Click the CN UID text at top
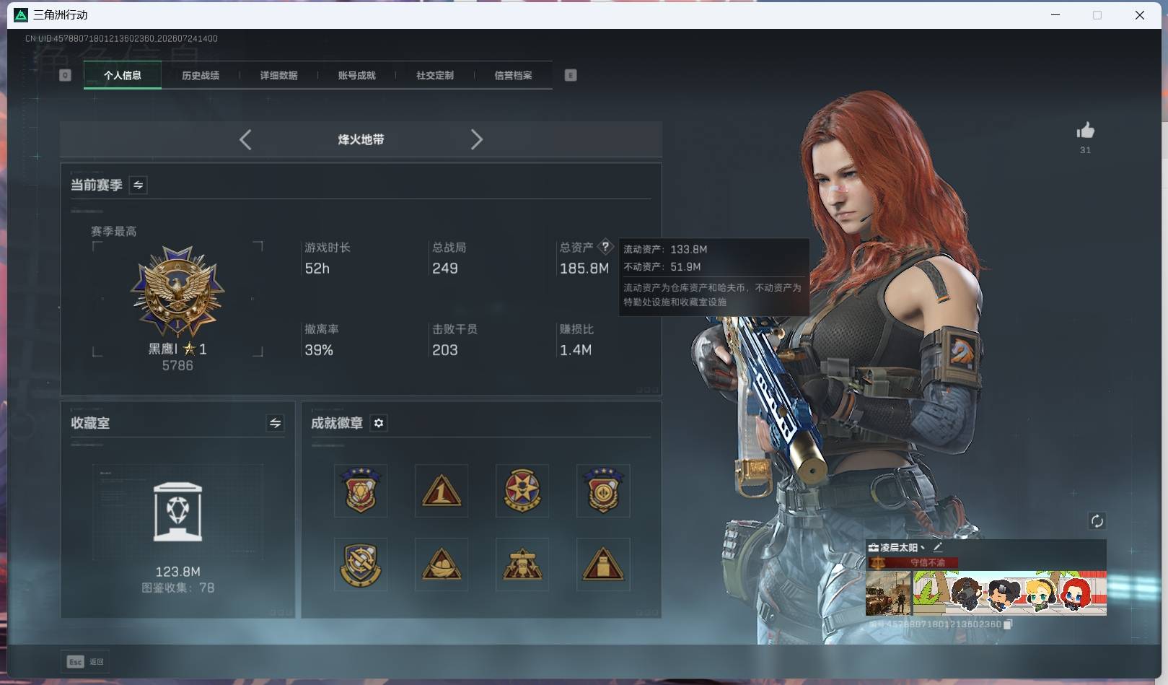Image resolution: width=1168 pixels, height=685 pixels. click(x=121, y=38)
